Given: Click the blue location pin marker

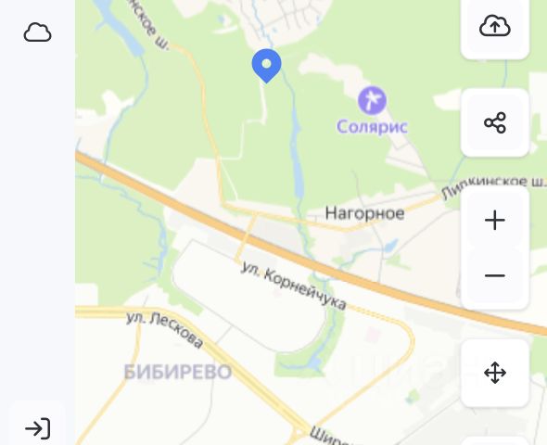Looking at the screenshot, I should pyautogui.click(x=266, y=66).
